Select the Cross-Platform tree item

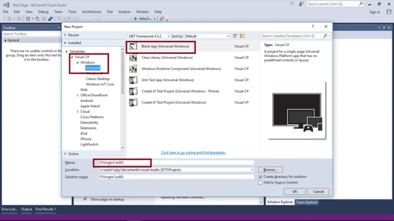(x=92, y=117)
